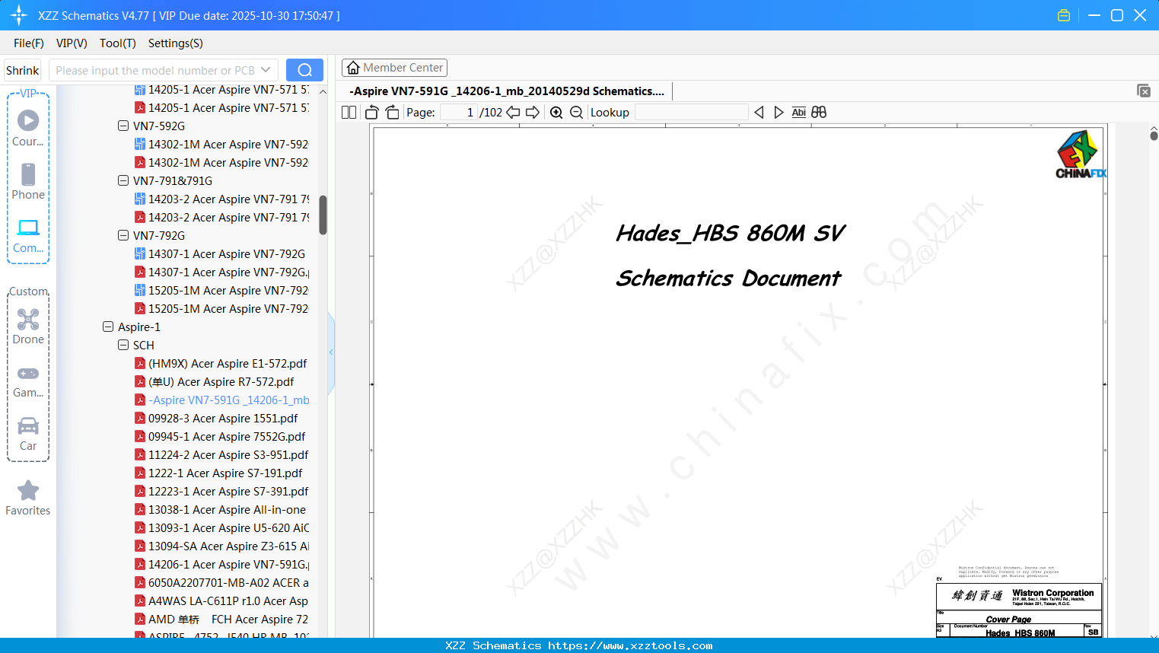Screen dimensions: 1159x653
Task: Open the VIP(V) menu
Action: click(72, 43)
